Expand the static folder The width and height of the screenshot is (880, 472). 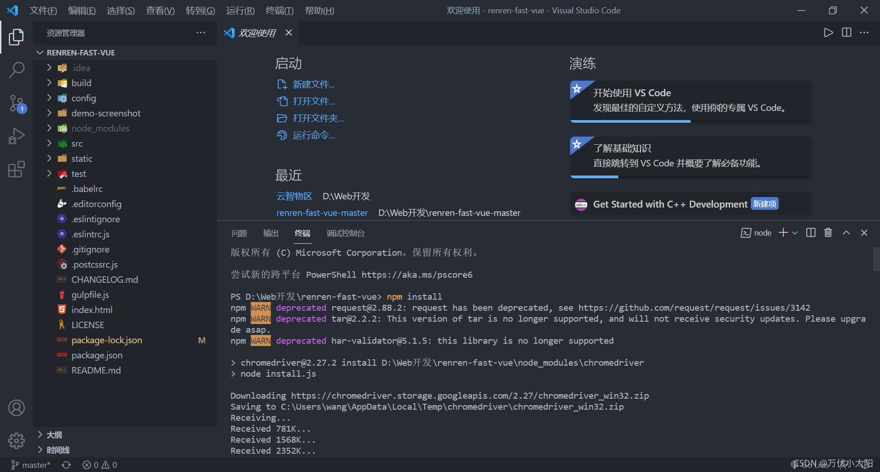click(125, 159)
